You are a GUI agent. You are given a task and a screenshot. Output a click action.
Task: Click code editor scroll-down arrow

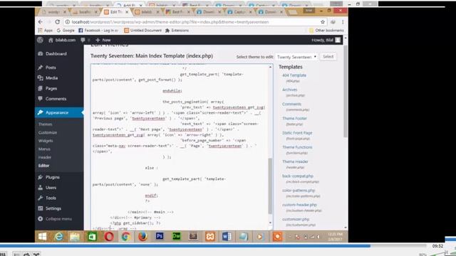click(271, 223)
